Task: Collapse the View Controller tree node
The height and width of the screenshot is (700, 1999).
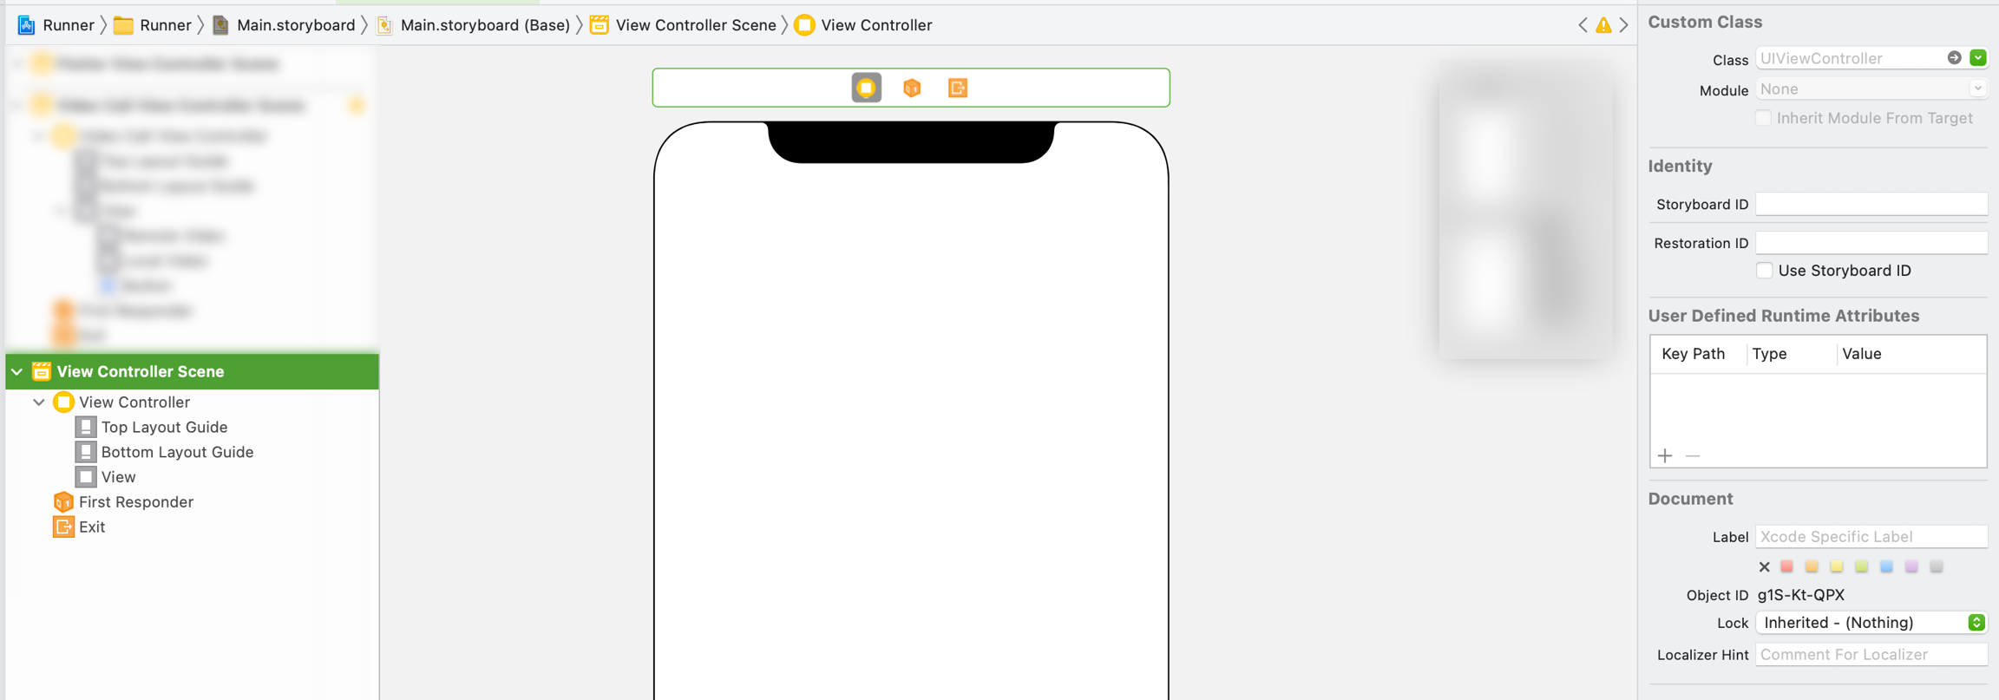Action: [x=39, y=402]
